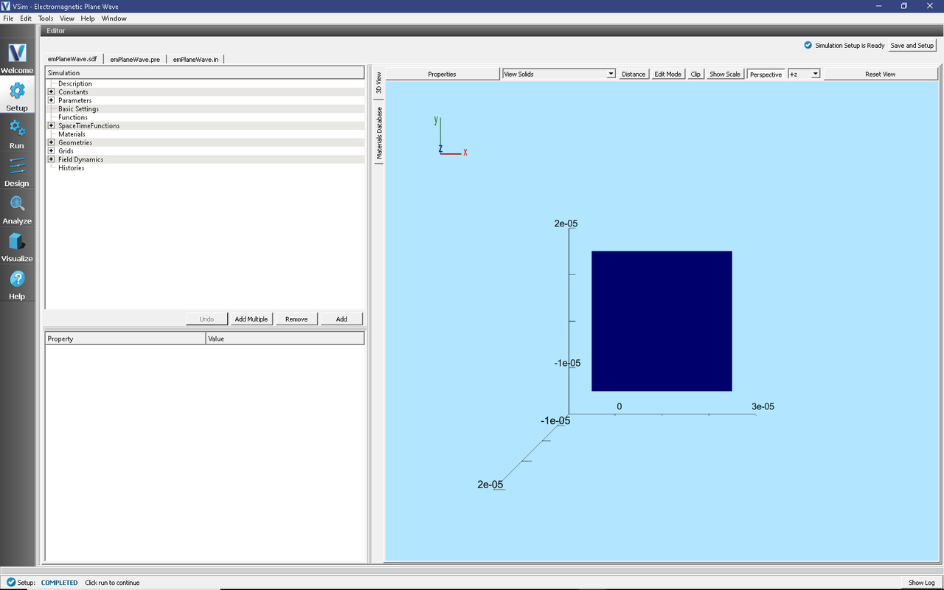The height and width of the screenshot is (590, 944).
Task: Click the VSim app logo in title bar
Action: pos(6,6)
